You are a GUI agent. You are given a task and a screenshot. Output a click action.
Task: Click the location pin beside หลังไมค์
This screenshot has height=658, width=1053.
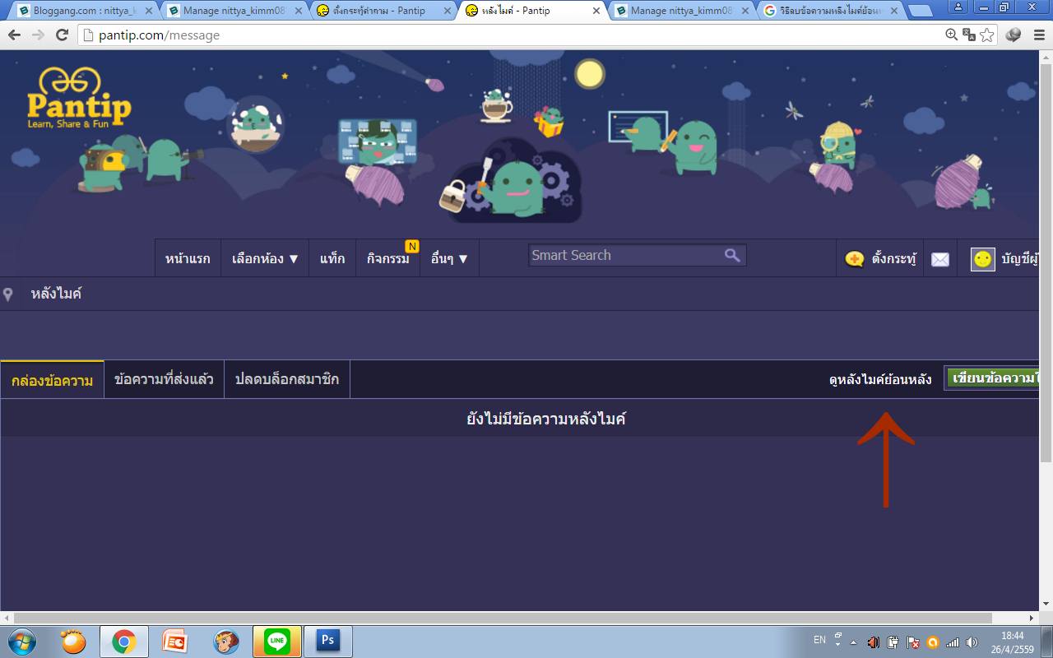[x=8, y=294]
